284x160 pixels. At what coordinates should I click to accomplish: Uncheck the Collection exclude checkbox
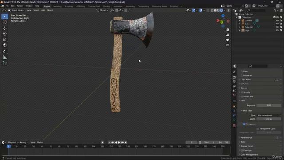(274, 17)
